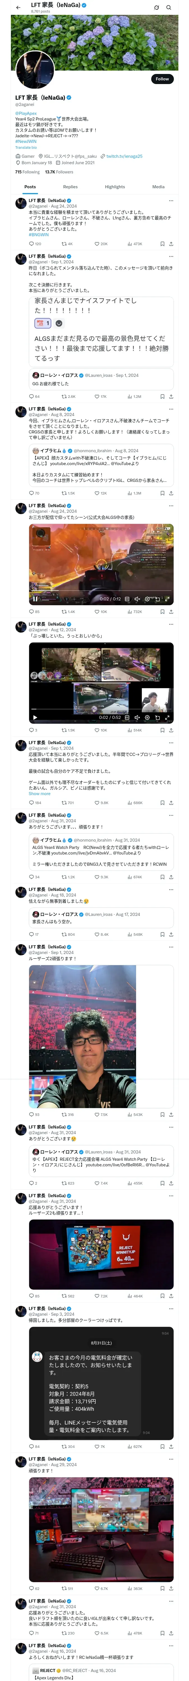Viewport: 189px width, 1681px height.
Task: Open settings gear on the 0:52 video
Action: point(147,717)
